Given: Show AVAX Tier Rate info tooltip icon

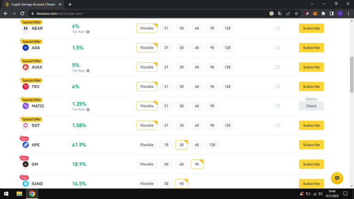Looking at the screenshot, I should coord(88,71).
